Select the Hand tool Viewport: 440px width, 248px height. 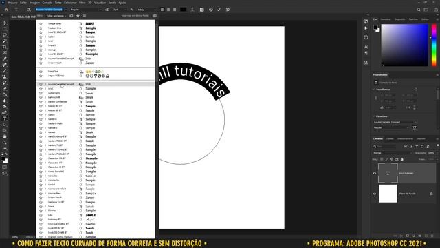[x=5, y=136]
